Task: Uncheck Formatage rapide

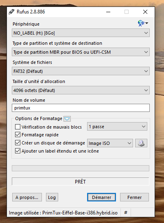Action: click(x=17, y=135)
